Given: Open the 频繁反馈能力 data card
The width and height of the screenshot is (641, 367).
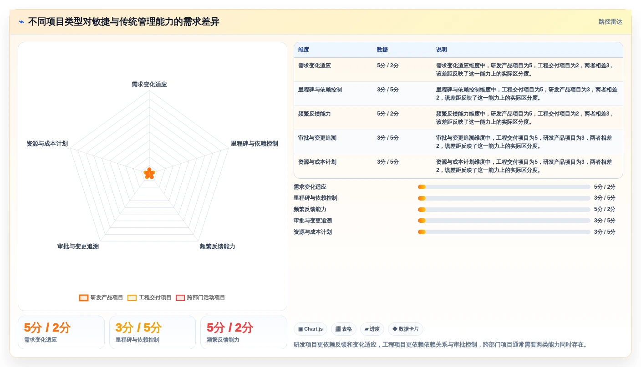Looking at the screenshot, I should 244,332.
